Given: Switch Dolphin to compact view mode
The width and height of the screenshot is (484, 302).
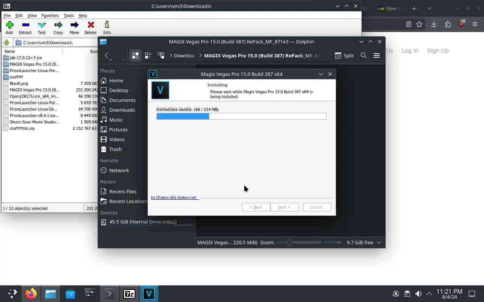Looking at the screenshot, I should (x=148, y=55).
